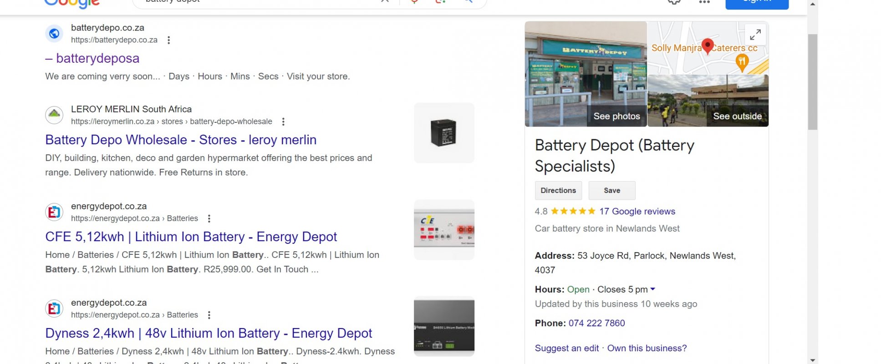
Task: Open the three-dot menu for the Dyness 2,4kwh result
Action: click(x=209, y=315)
